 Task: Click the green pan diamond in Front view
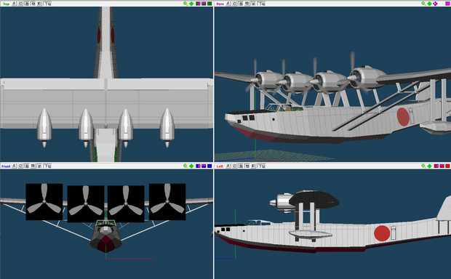click(x=191, y=166)
